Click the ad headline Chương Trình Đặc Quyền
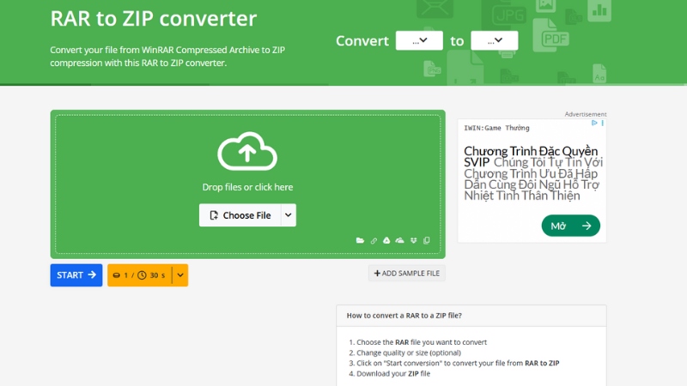 point(531,152)
